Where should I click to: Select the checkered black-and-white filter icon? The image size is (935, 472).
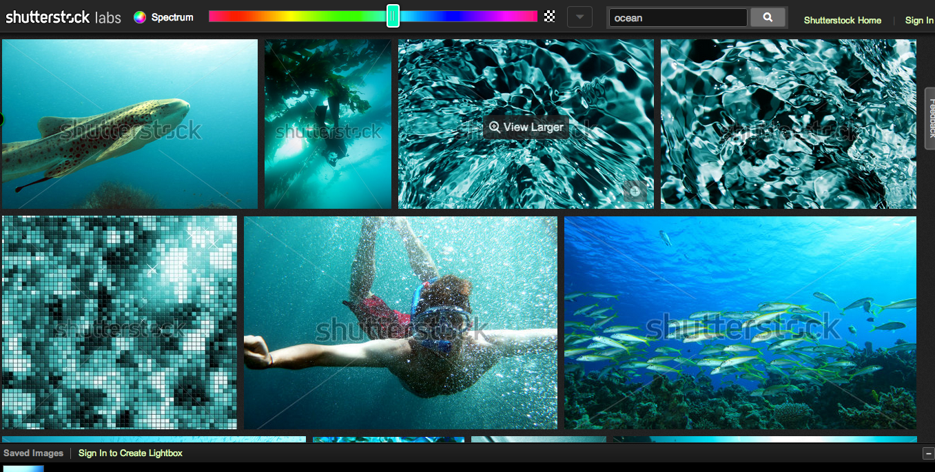tap(549, 17)
